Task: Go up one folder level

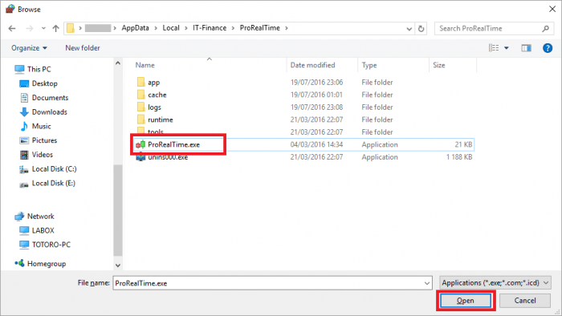Action: coord(55,28)
